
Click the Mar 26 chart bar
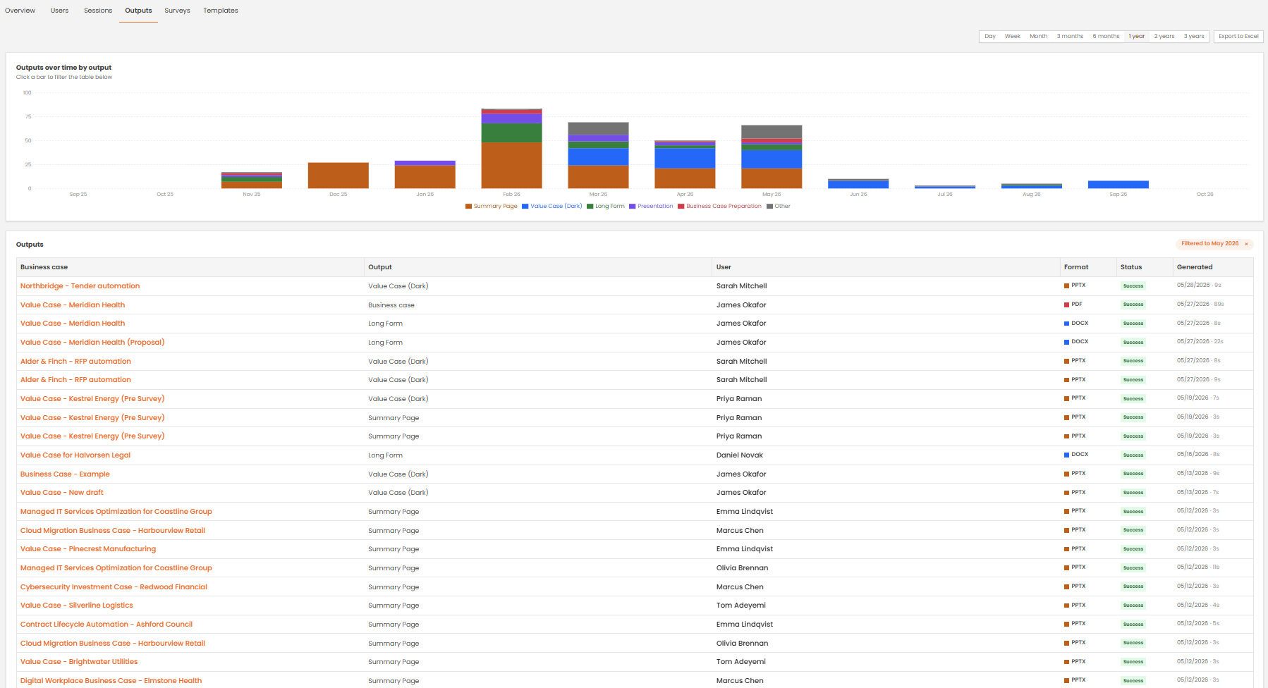coord(599,155)
